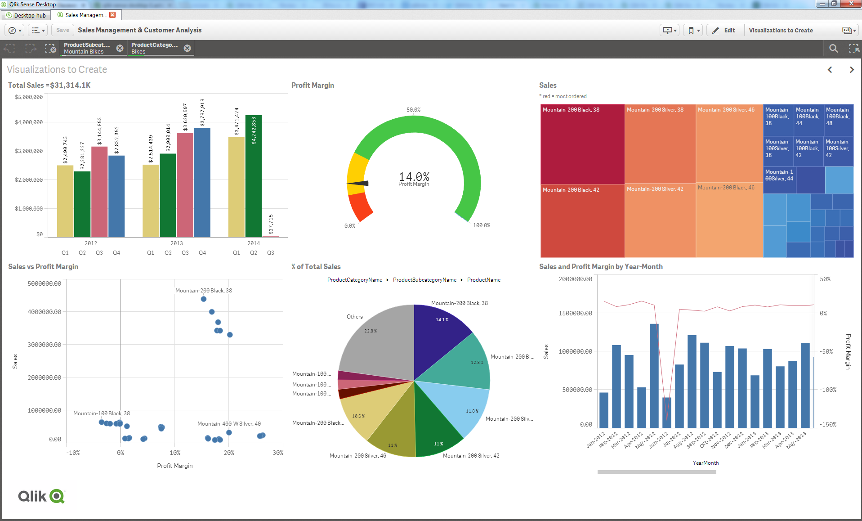Open the storytelling presentation menu
Viewport: 862px width, 521px height.
click(x=670, y=31)
